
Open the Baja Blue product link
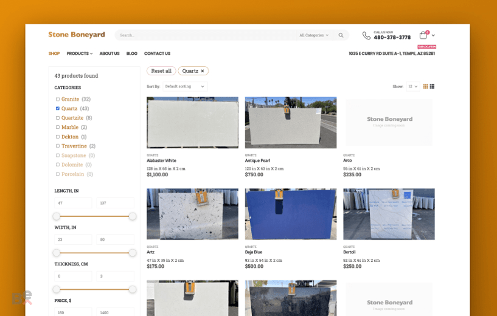click(x=254, y=252)
